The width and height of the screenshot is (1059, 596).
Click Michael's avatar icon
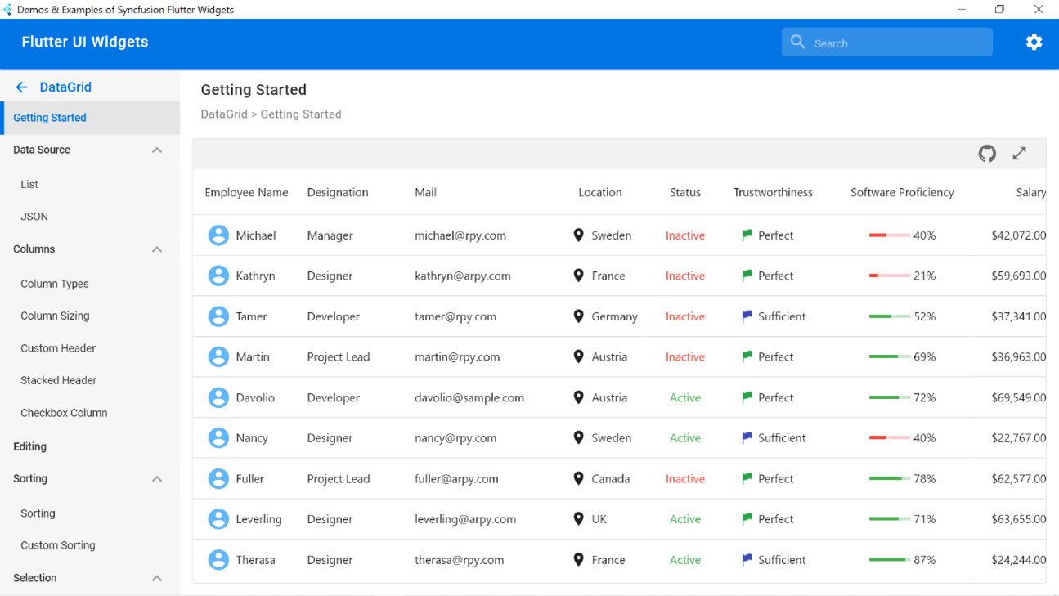[218, 235]
